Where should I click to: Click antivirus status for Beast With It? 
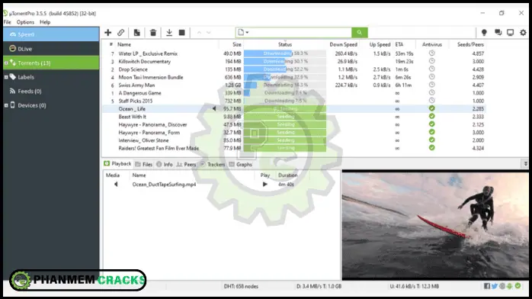pyautogui.click(x=431, y=116)
